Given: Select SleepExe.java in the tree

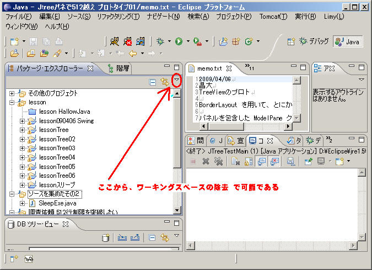Looking at the screenshot, I should (x=58, y=203).
